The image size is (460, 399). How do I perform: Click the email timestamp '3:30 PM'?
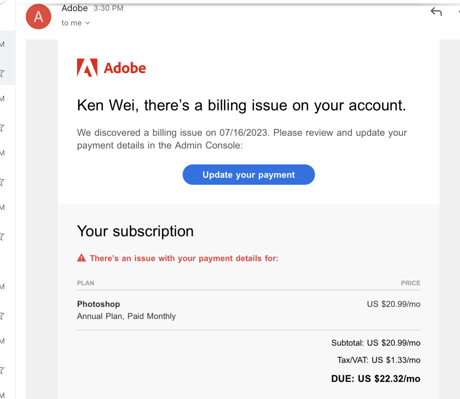[108, 8]
